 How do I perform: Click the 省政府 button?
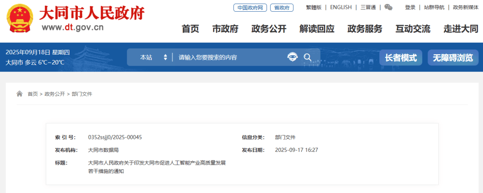281,8
